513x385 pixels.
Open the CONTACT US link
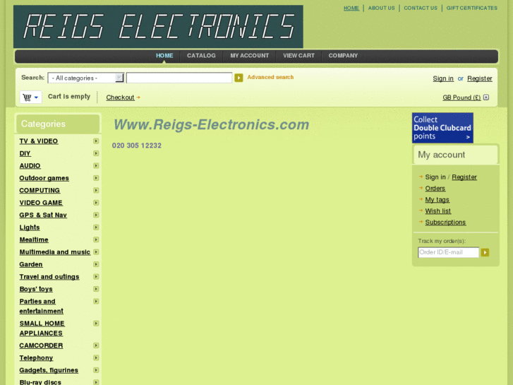pyautogui.click(x=421, y=8)
